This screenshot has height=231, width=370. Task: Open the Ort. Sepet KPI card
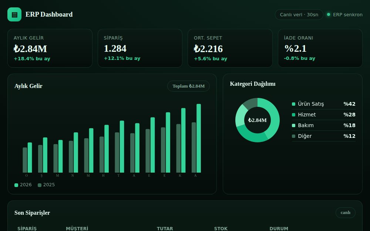(230, 48)
